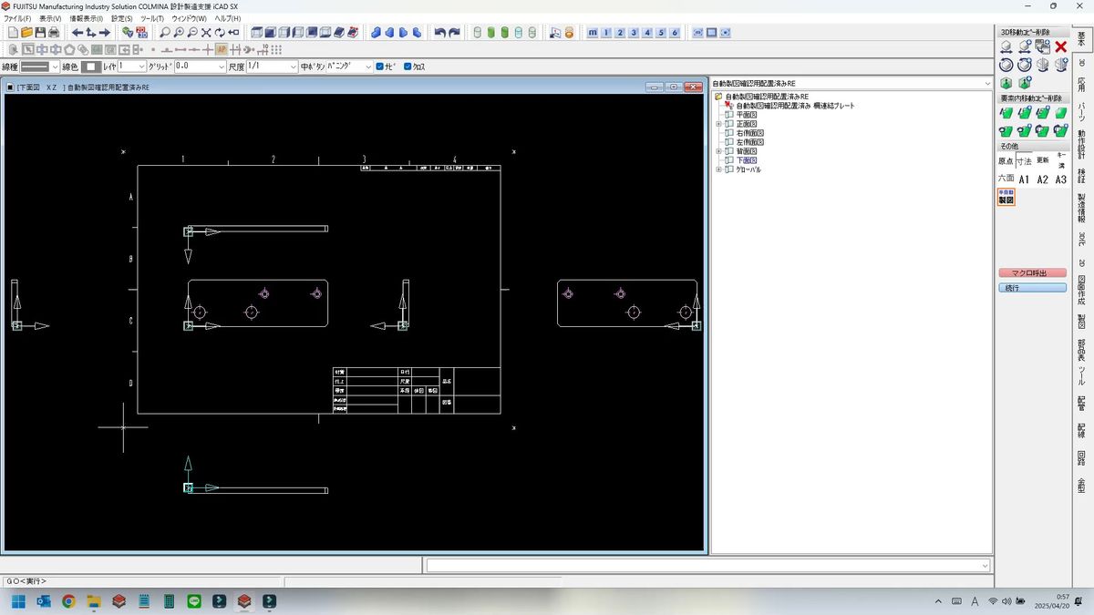
Task: Click the Undo arrow in the toolbar
Action: [x=440, y=33]
